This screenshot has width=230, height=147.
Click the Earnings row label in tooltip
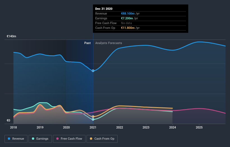coord(101,18)
